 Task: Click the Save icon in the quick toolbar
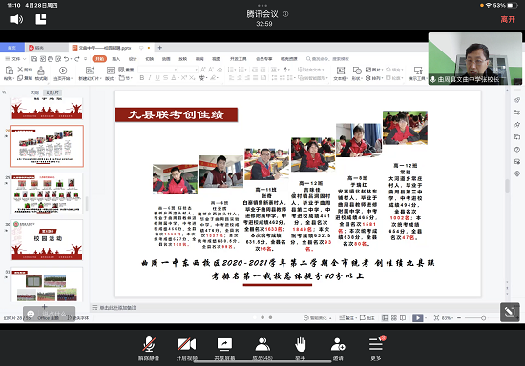34,59
